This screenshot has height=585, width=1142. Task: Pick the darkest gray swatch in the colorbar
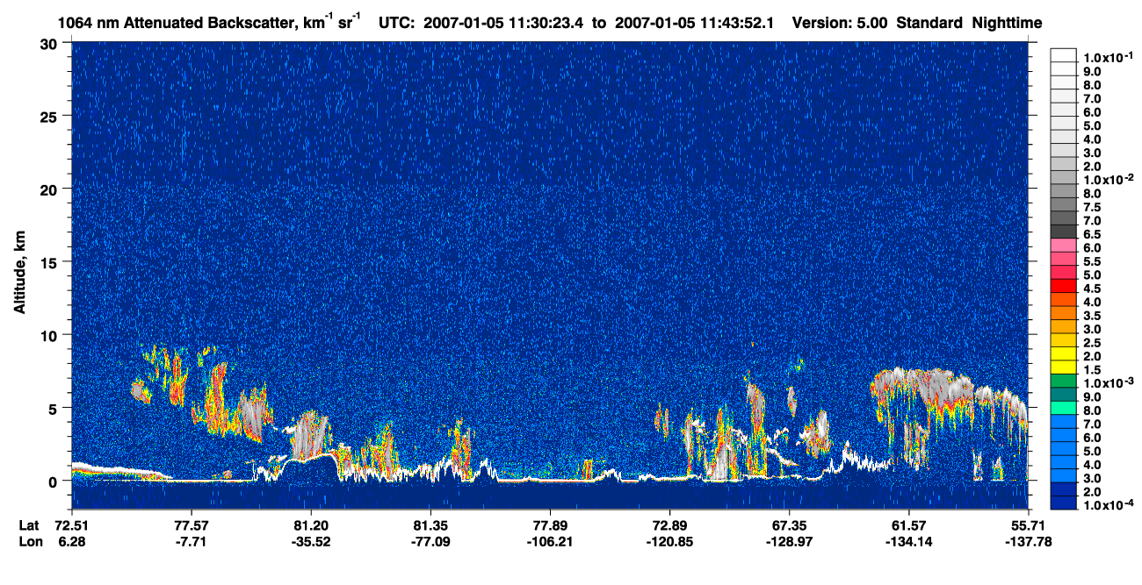pos(1063,231)
